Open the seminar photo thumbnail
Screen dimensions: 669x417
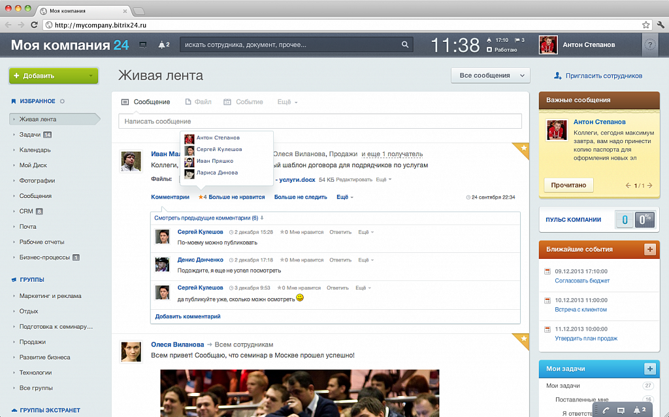pyautogui.click(x=299, y=393)
